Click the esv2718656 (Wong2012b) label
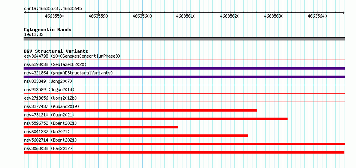The width and height of the screenshot is (356, 168). pyautogui.click(x=50, y=98)
